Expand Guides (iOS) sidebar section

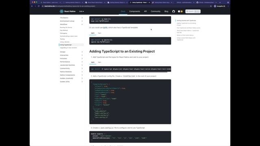pos(71,82)
